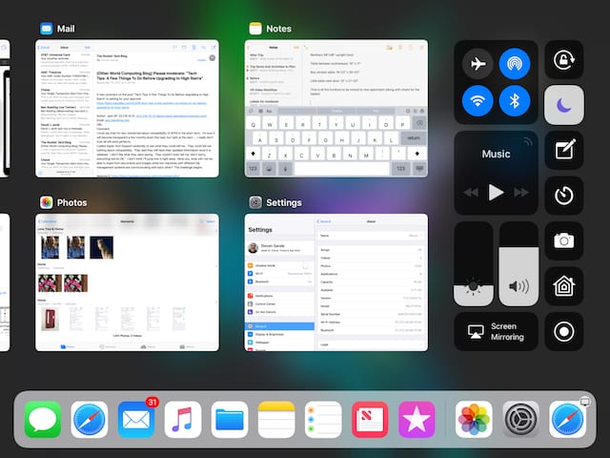Open Messages from the dock
610x458 pixels.
point(43,420)
